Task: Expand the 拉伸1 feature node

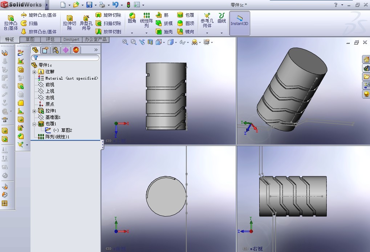Action: pyautogui.click(x=34, y=111)
